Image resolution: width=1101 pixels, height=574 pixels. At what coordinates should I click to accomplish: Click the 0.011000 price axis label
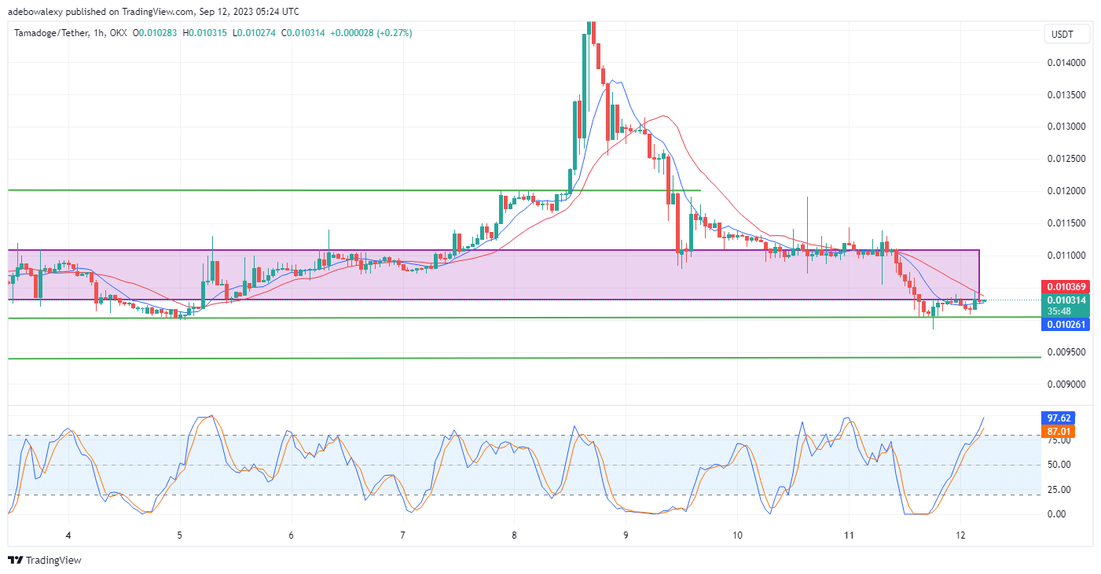pyautogui.click(x=1067, y=256)
